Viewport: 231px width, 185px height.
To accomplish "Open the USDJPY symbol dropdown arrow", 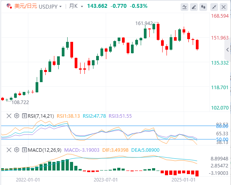I will pyautogui.click(x=61, y=7).
